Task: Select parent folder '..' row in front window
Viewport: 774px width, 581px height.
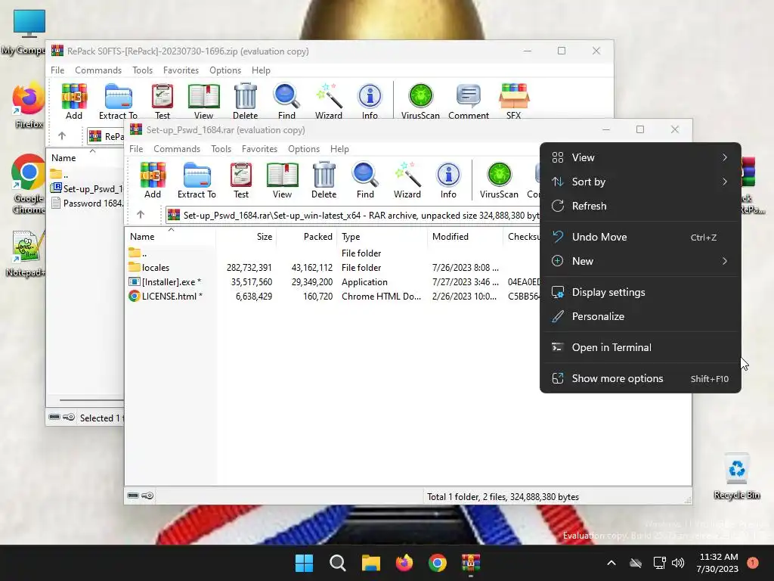Action: 333,253
